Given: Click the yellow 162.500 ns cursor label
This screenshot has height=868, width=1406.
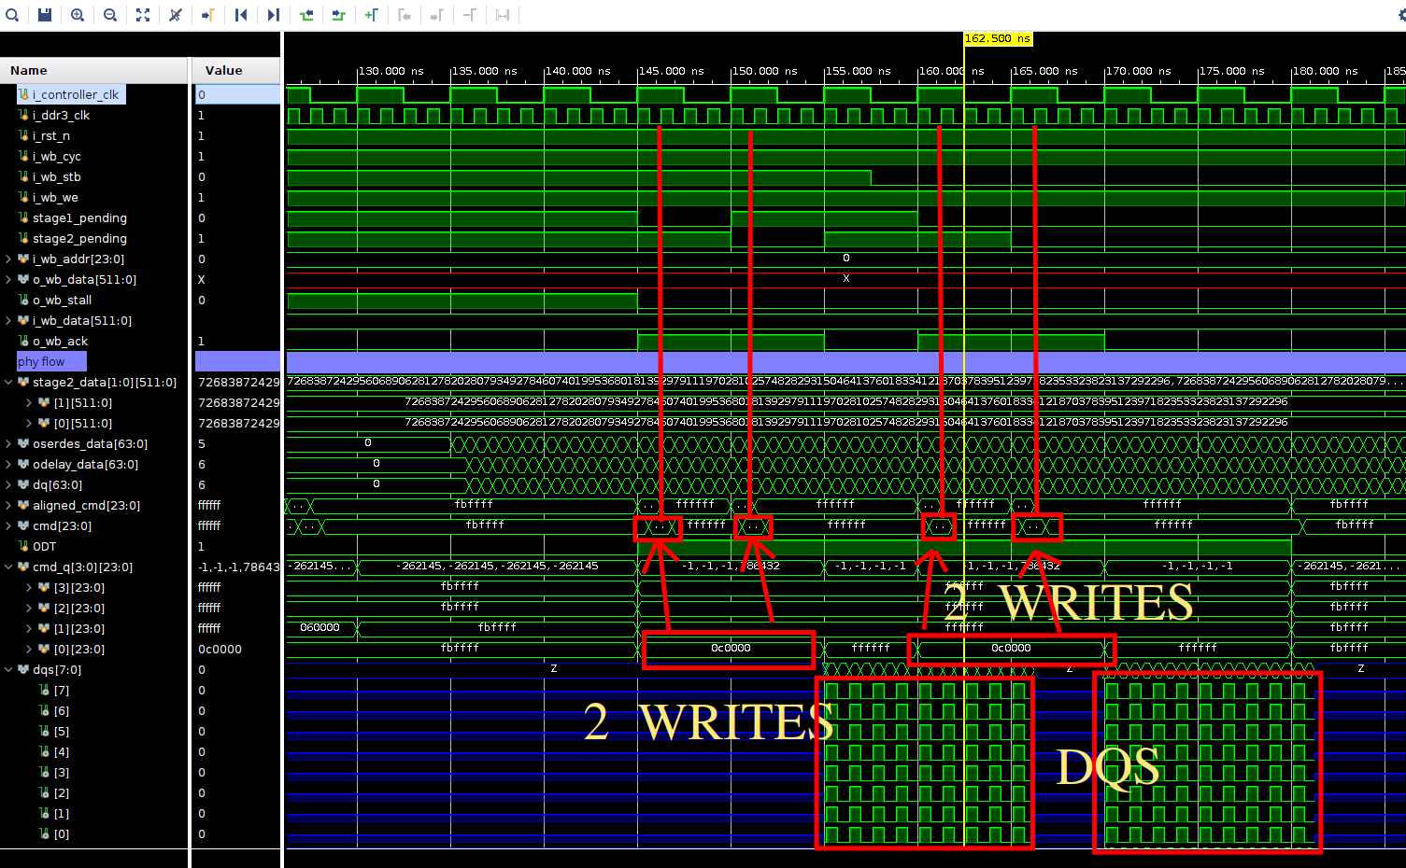Looking at the screenshot, I should pyautogui.click(x=998, y=39).
